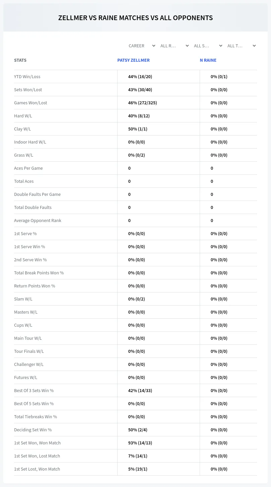Expand the ALL R... filter dropdown

[175, 46]
